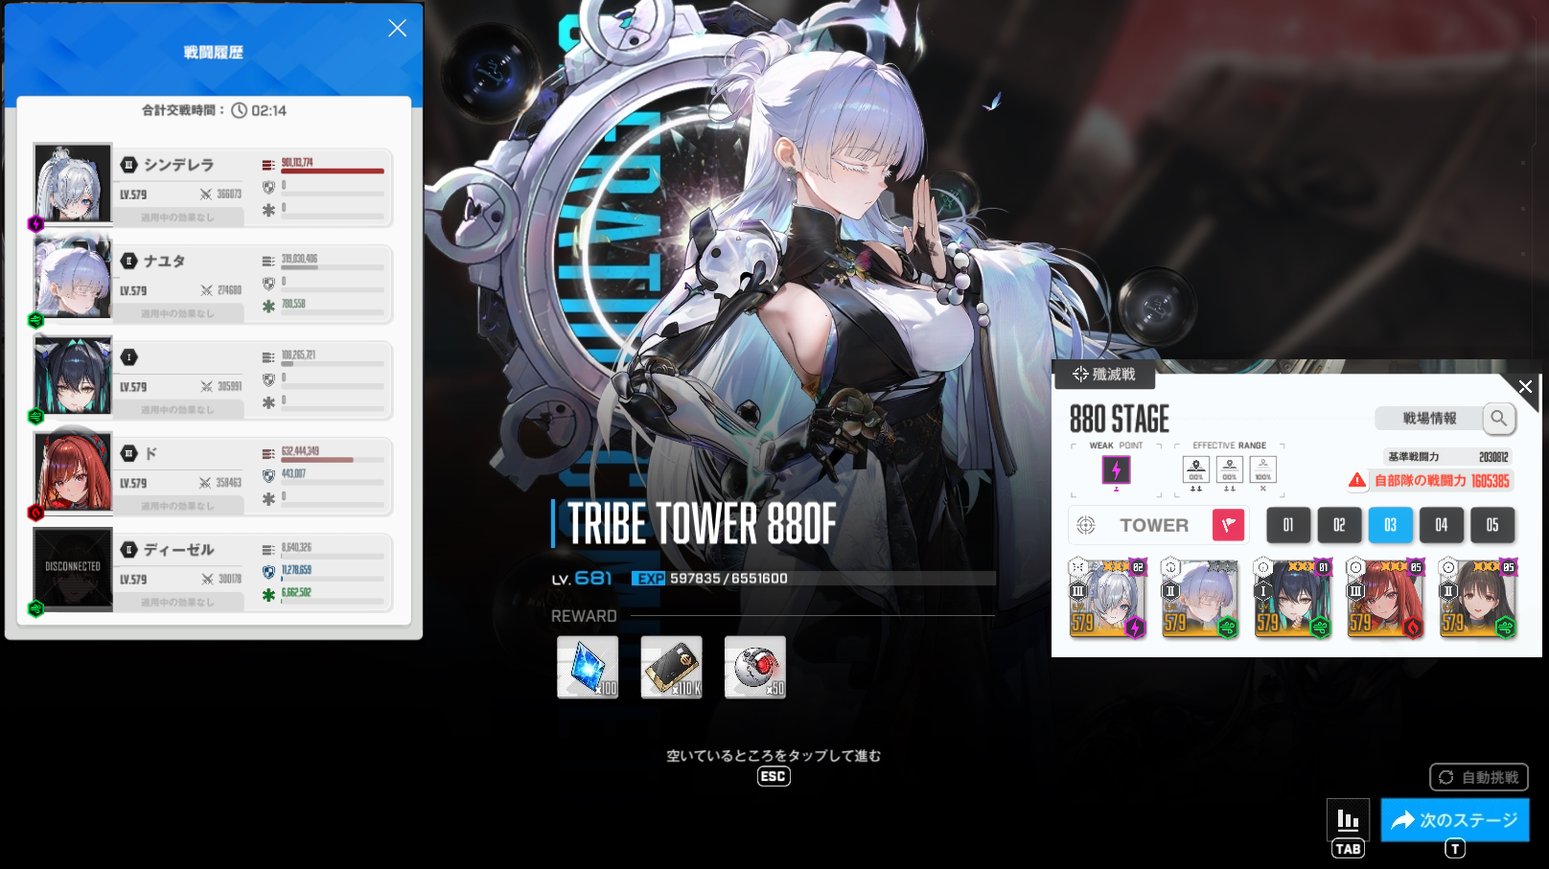Switch to squad tab 02
The width and height of the screenshot is (1549, 869).
(1339, 525)
